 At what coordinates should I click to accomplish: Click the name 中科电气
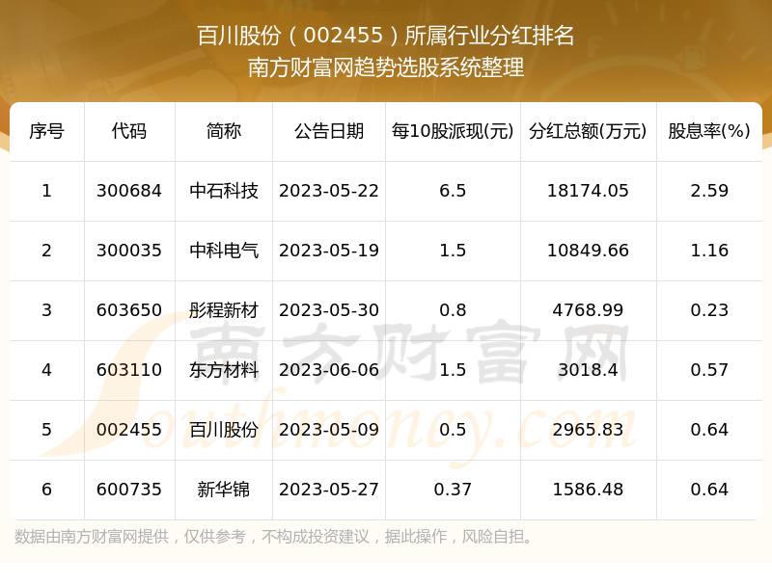pos(224,251)
